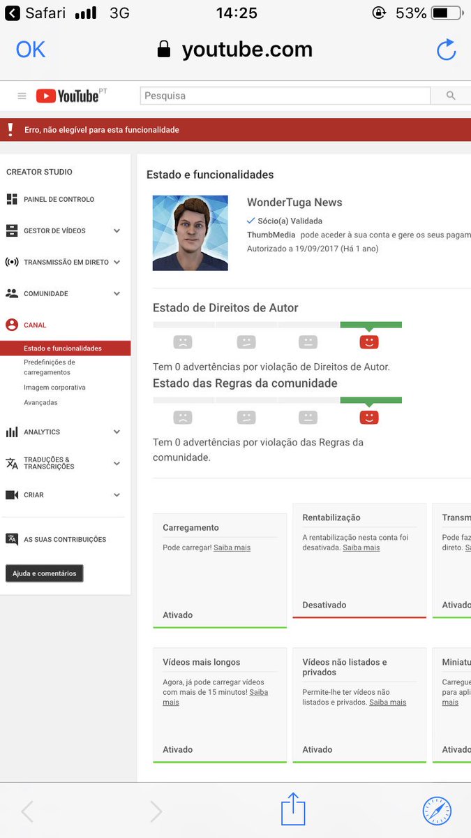The image size is (471, 838).
Task: Click the Ativado status in Carregamento card
Action: pos(178,615)
